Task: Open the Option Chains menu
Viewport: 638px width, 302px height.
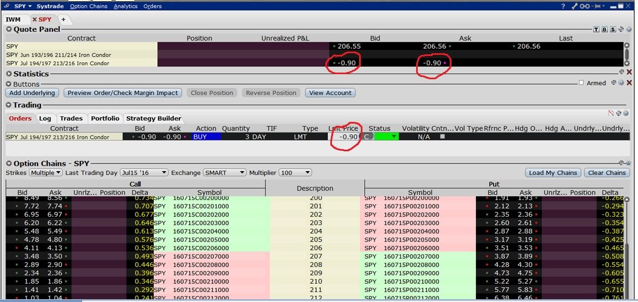Action: point(89,6)
